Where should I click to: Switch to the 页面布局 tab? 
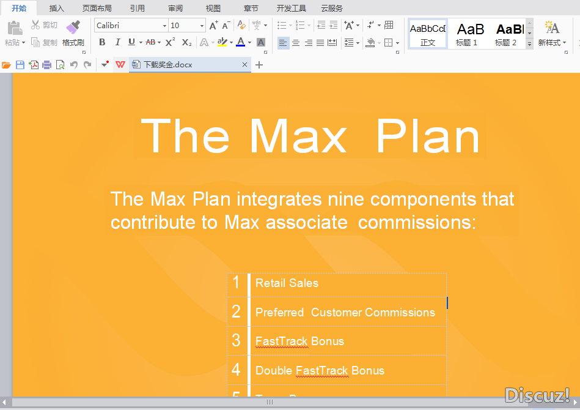tap(97, 8)
